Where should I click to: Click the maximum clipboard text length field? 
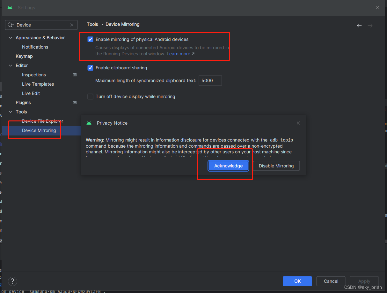pos(210,81)
